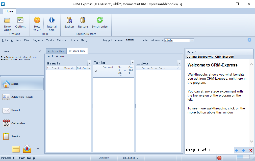The width and height of the screenshot is (255, 161).
Task: Run Synchronize from the ribbon
Action: [x=99, y=21]
